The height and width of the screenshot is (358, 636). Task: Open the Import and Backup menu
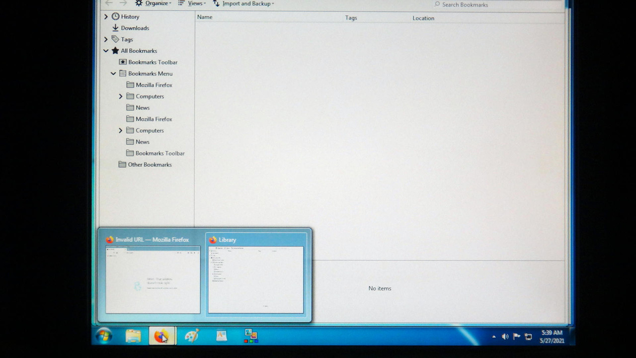[243, 3]
